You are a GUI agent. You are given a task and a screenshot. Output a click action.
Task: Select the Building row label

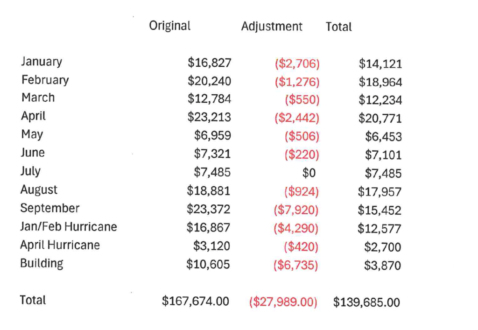click(x=42, y=263)
